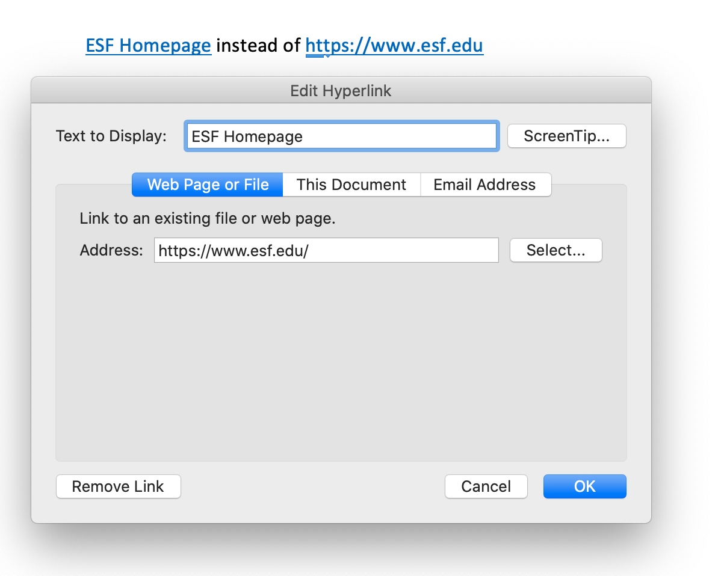Click the Edit Hyperlink title bar

click(341, 90)
